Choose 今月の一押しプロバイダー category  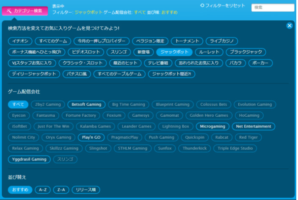click(102, 41)
